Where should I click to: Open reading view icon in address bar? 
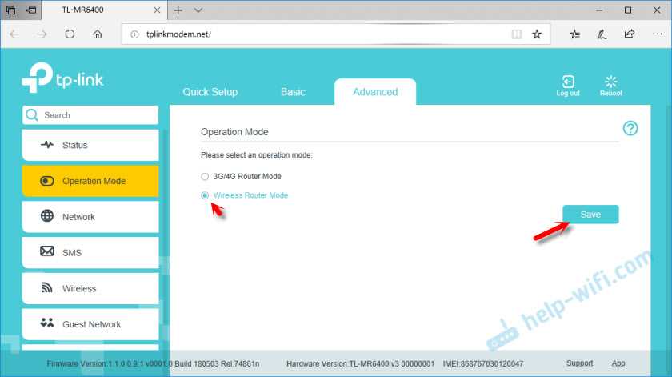coord(517,34)
